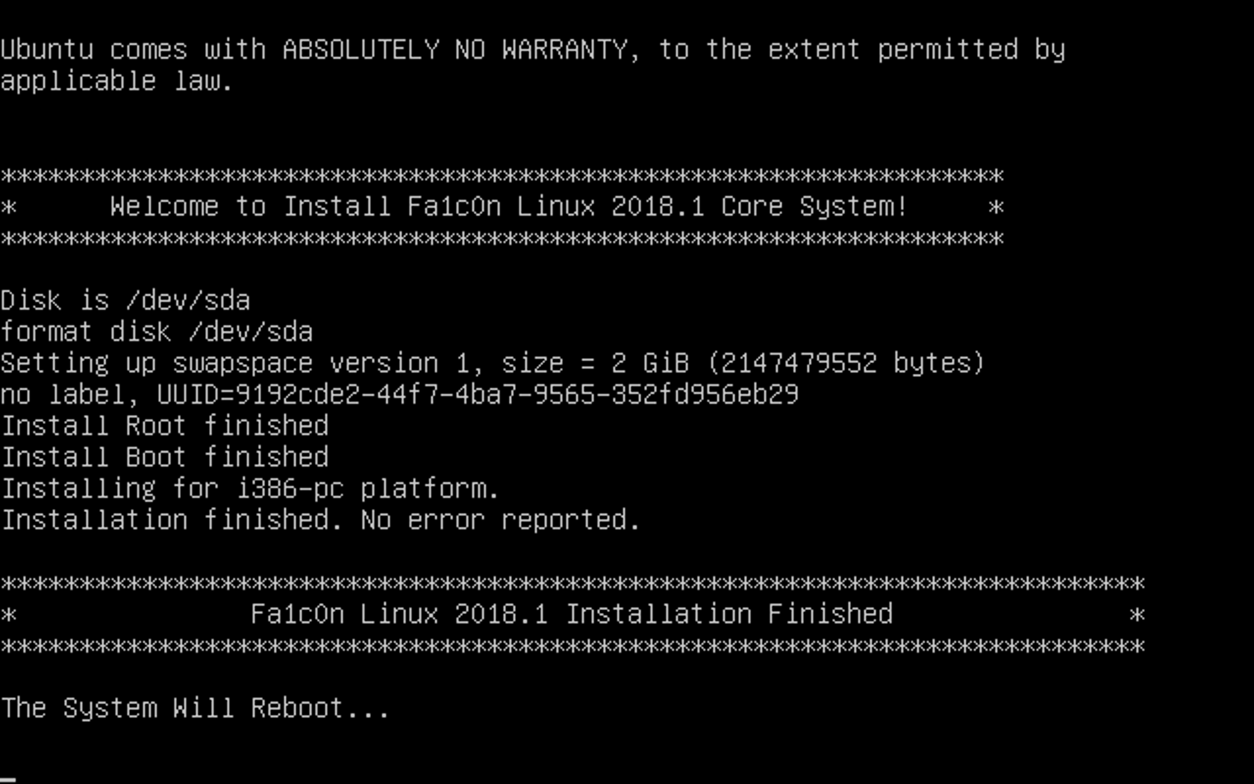Click the 'The System Will Reboot...' message
The height and width of the screenshot is (784, 1254).
pos(195,708)
